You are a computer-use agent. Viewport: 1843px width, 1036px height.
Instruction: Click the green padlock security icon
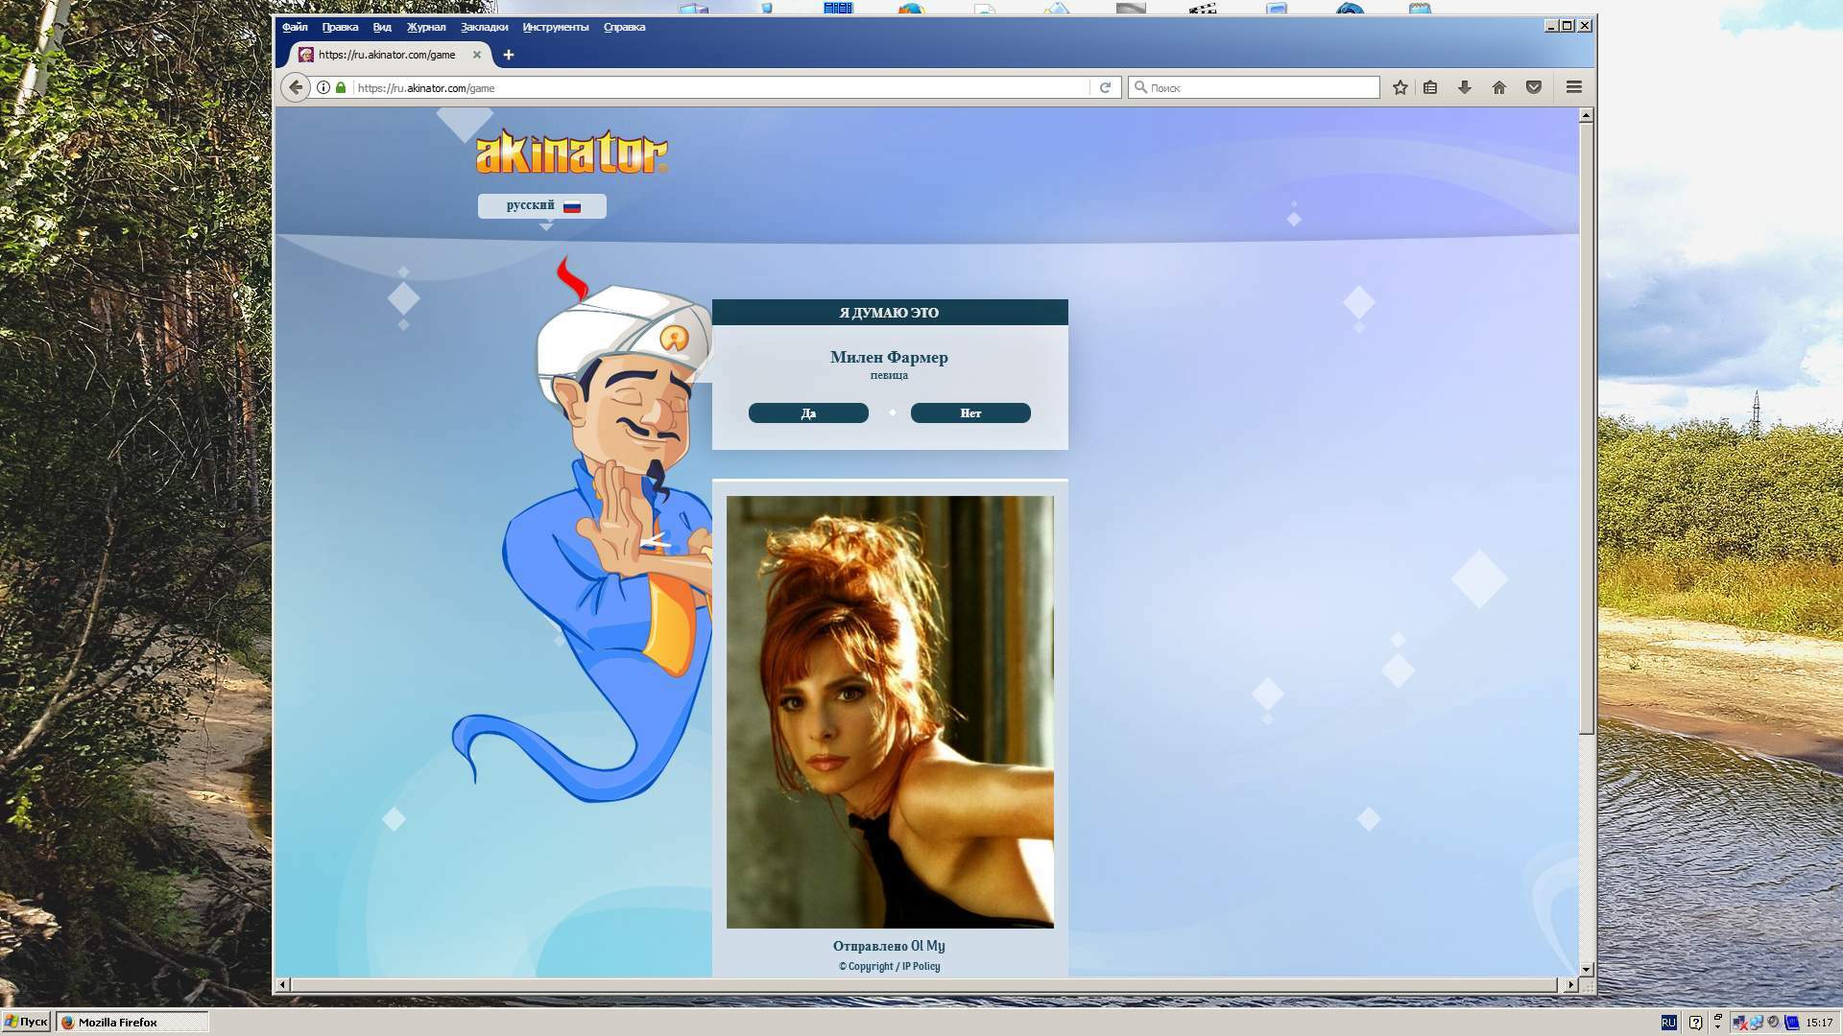(341, 87)
